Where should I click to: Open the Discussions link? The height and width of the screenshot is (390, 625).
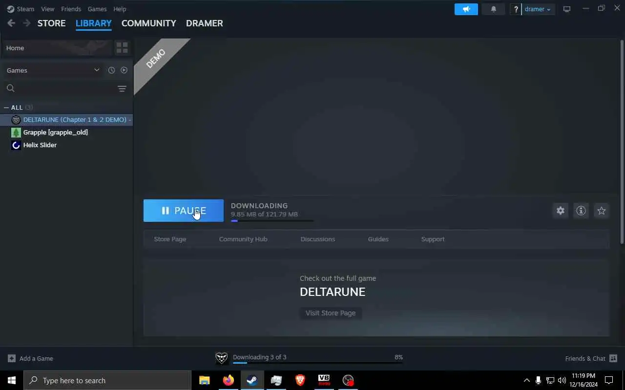(318, 239)
